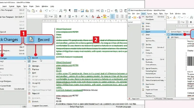Toggle Bold in the left window toolbar
The height and width of the screenshot is (108, 194).
tap(60, 16)
